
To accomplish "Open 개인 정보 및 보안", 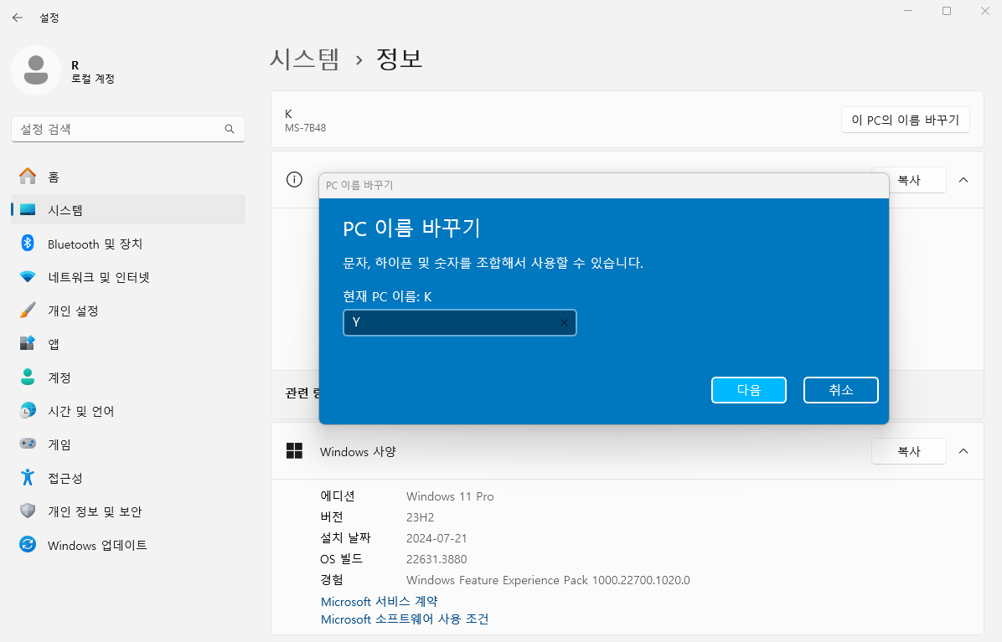I will click(x=128, y=511).
